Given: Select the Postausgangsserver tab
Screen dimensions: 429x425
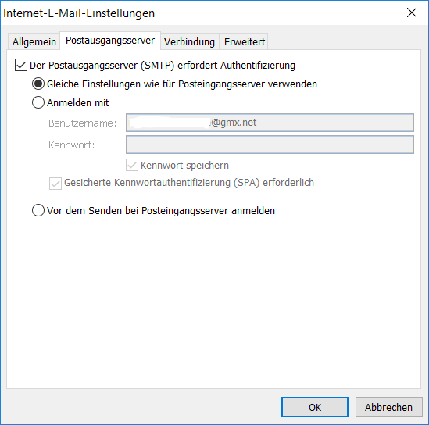Looking at the screenshot, I should [x=110, y=41].
